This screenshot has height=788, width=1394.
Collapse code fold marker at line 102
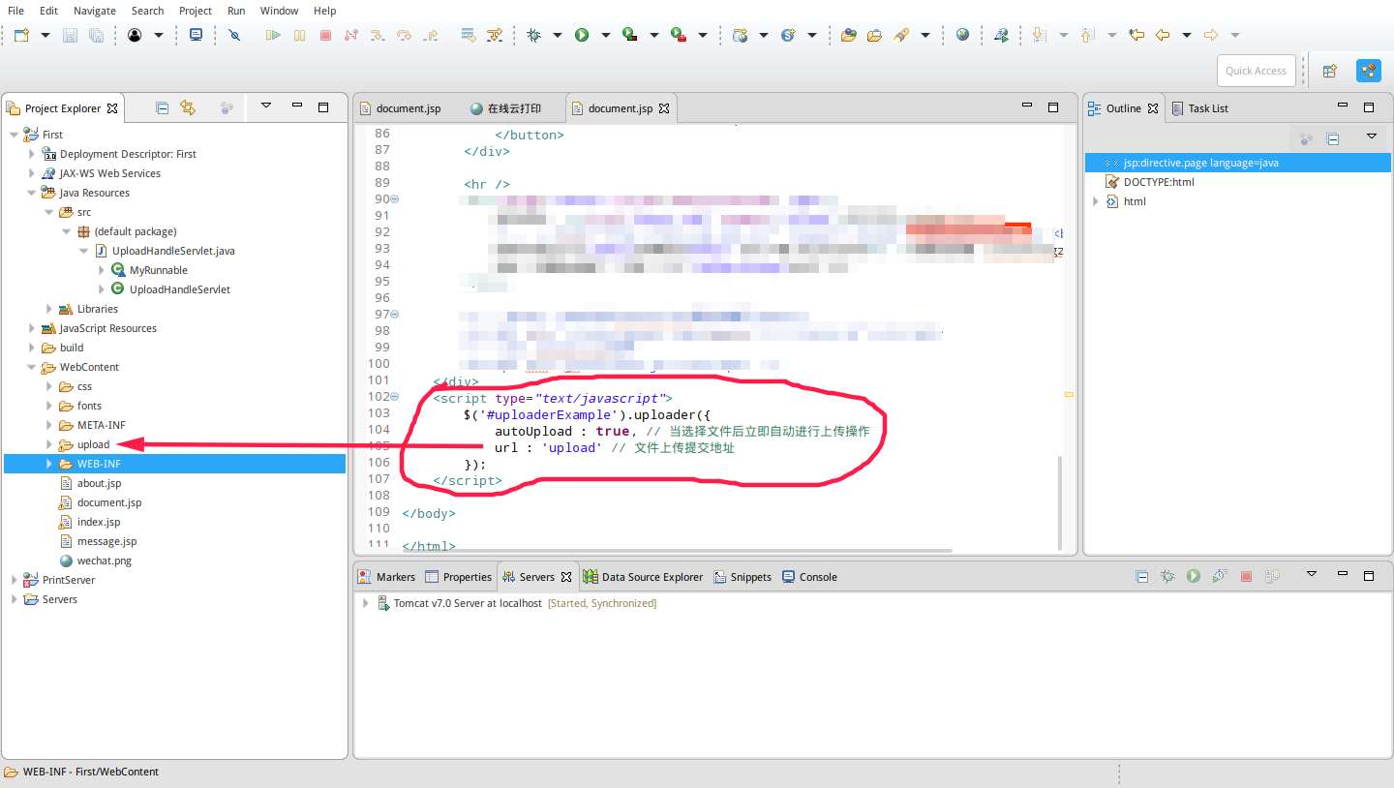(x=395, y=397)
